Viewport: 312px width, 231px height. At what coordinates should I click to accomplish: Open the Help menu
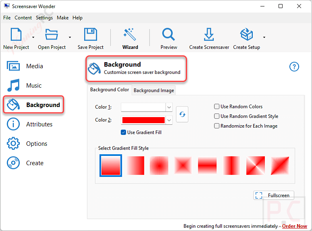point(77,18)
